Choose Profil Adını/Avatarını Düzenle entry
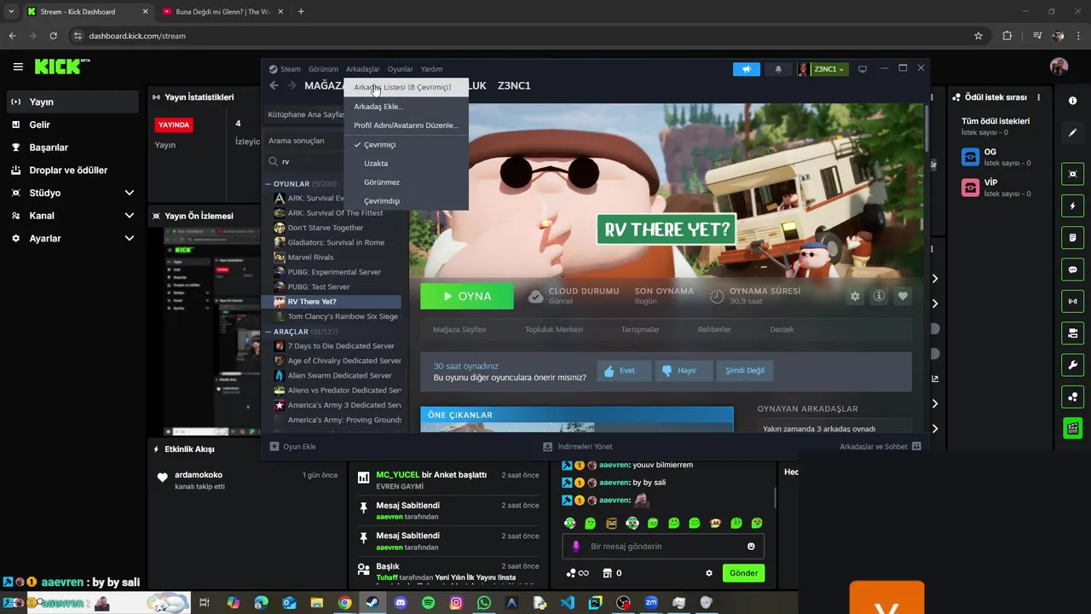1091x614 pixels. point(406,125)
